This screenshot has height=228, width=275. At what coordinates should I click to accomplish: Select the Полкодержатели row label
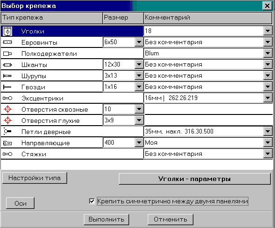(49, 54)
